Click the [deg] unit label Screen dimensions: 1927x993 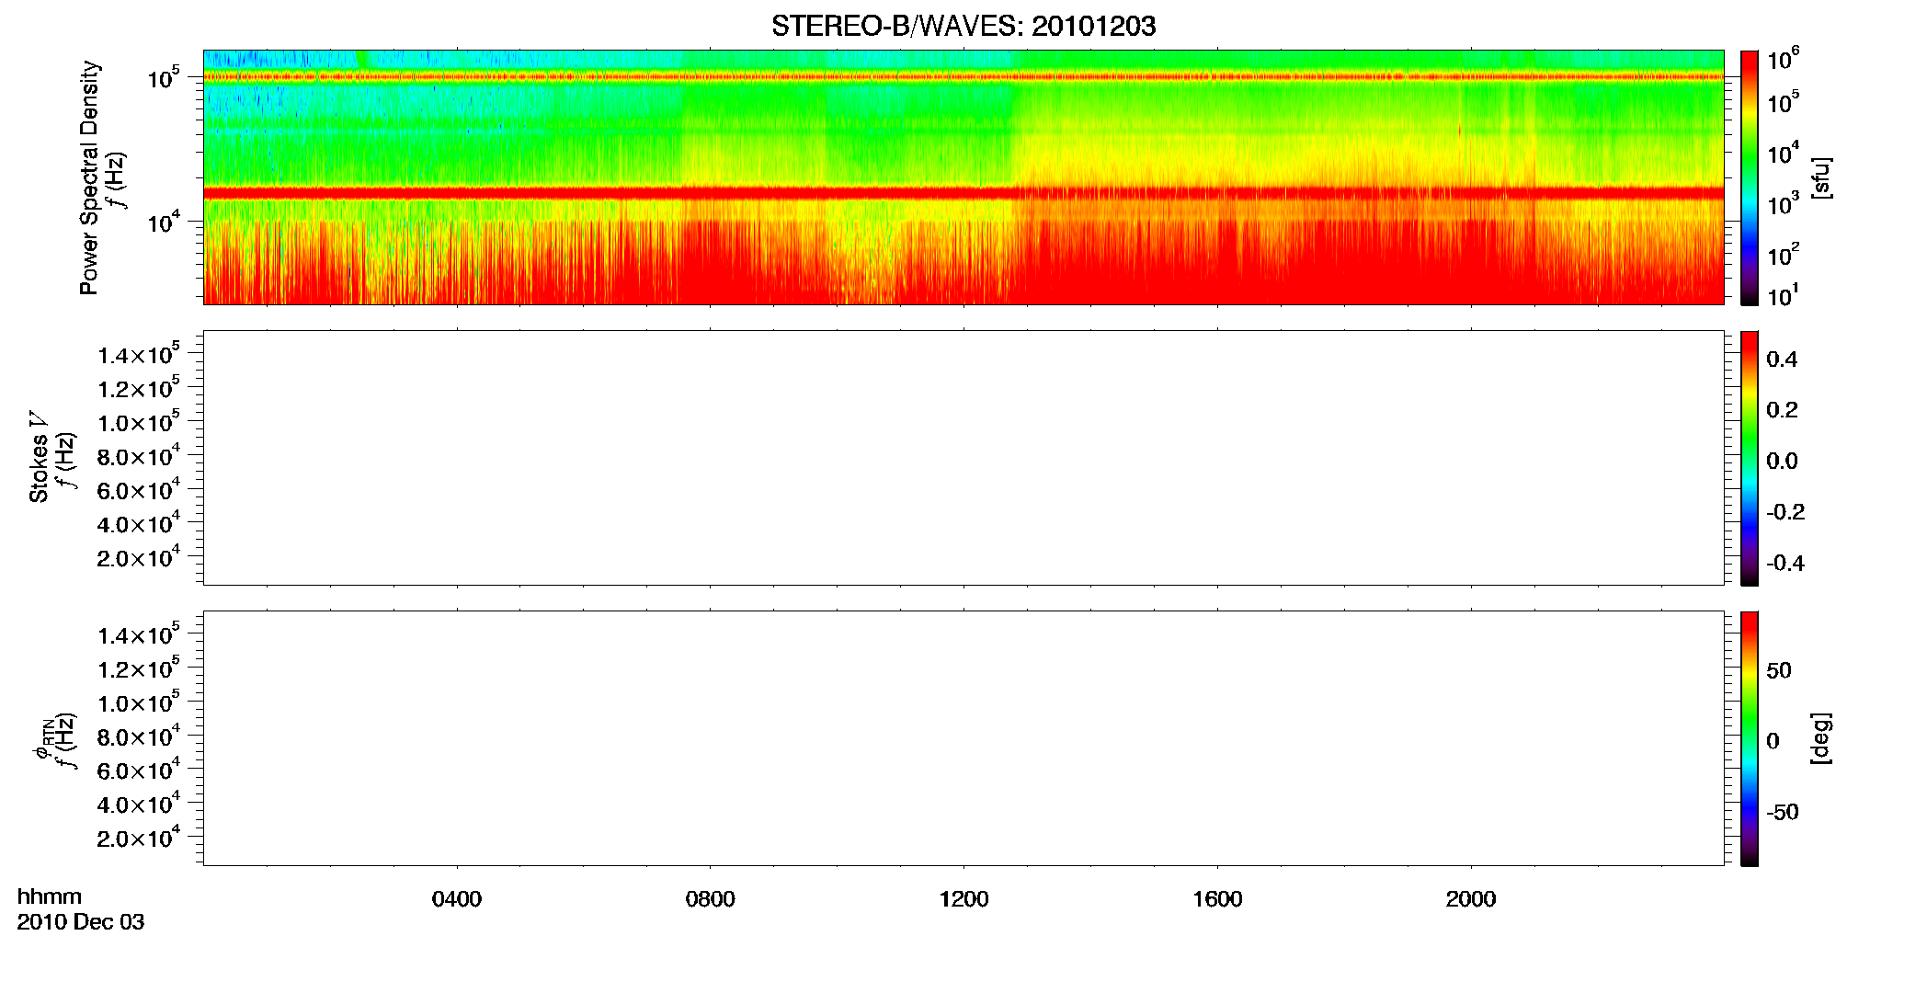click(x=1820, y=738)
